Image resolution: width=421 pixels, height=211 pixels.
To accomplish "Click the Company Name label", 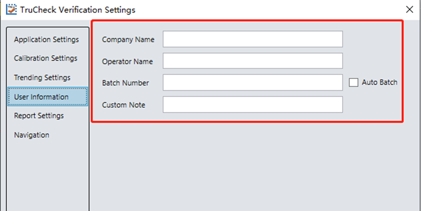I will click(x=128, y=39).
